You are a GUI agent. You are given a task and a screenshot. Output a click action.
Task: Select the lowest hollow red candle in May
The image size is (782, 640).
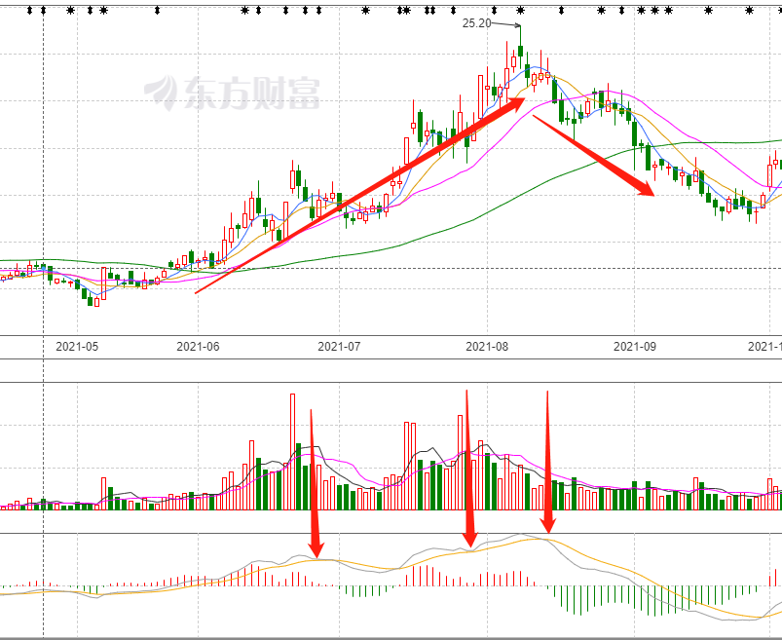(x=96, y=302)
